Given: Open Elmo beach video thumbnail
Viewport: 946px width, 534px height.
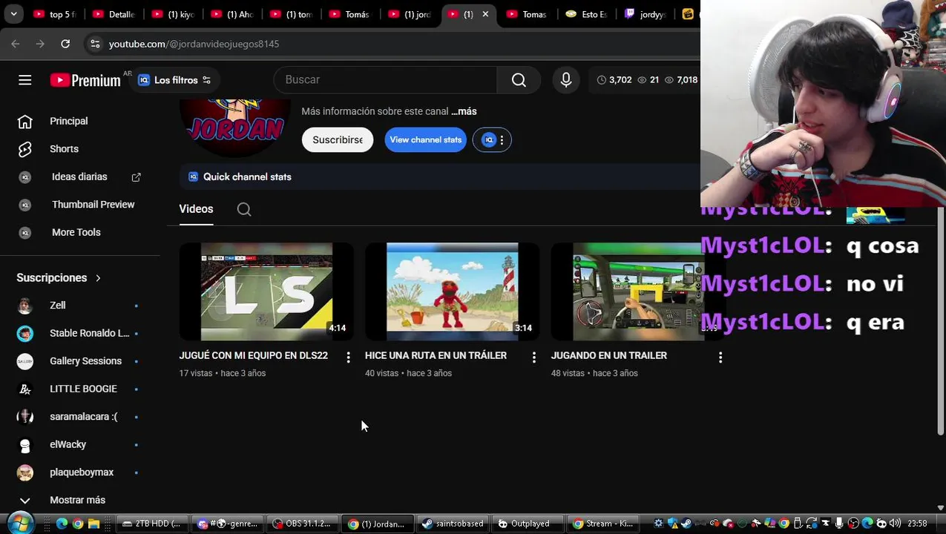Looking at the screenshot, I should (452, 291).
